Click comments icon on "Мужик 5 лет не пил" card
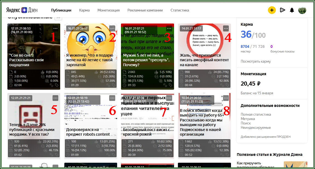 pyautogui.click(x=156, y=77)
